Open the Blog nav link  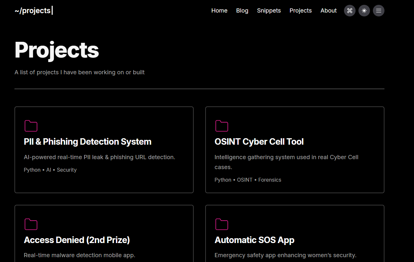242,11
